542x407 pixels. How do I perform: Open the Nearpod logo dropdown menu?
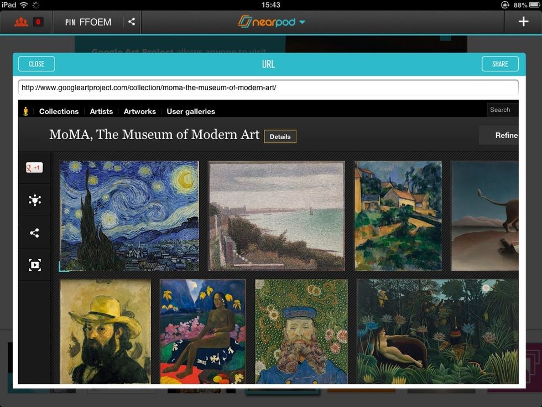click(x=272, y=22)
